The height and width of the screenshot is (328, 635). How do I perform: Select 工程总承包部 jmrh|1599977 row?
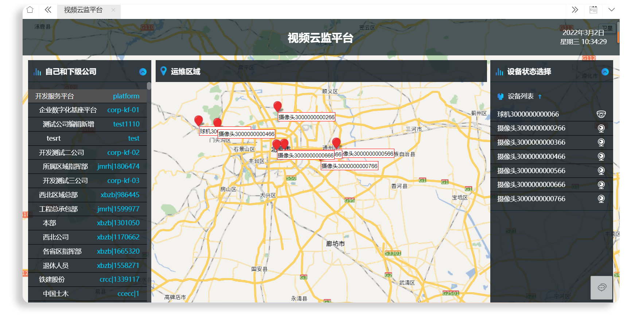[87, 209]
